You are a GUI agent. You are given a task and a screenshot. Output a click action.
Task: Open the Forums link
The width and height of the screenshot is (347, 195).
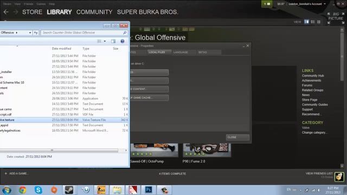pyautogui.click(x=307, y=86)
